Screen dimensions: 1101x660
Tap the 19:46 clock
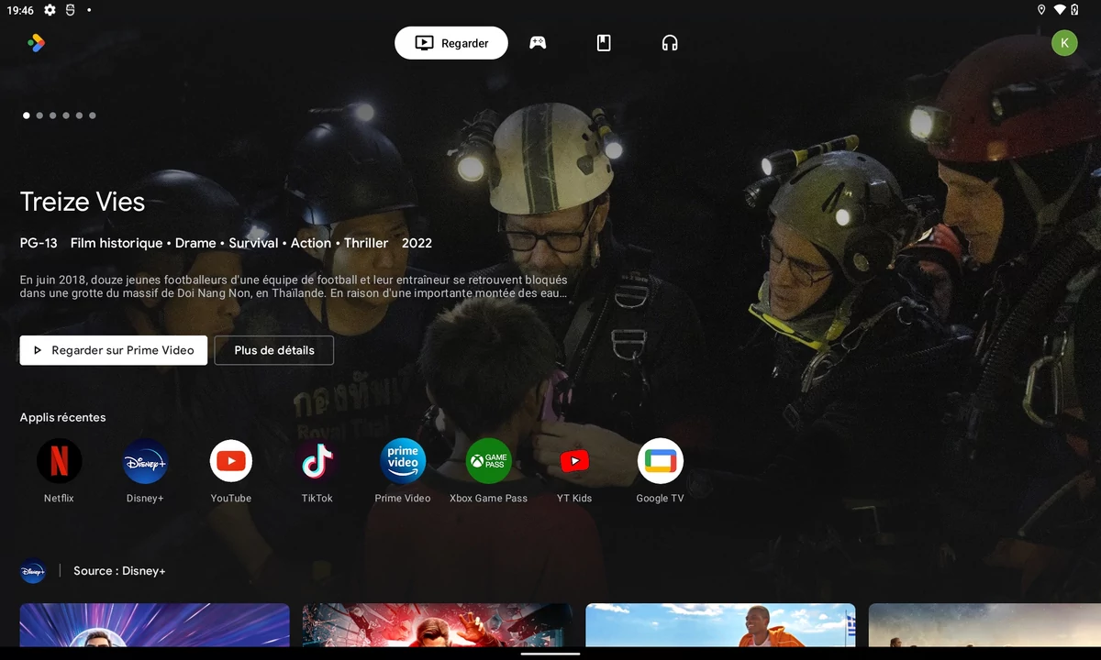click(x=20, y=10)
